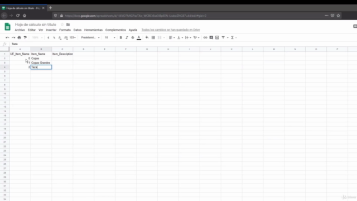Open the Ayuda menu
The image size is (357, 201).
pos(133,30)
